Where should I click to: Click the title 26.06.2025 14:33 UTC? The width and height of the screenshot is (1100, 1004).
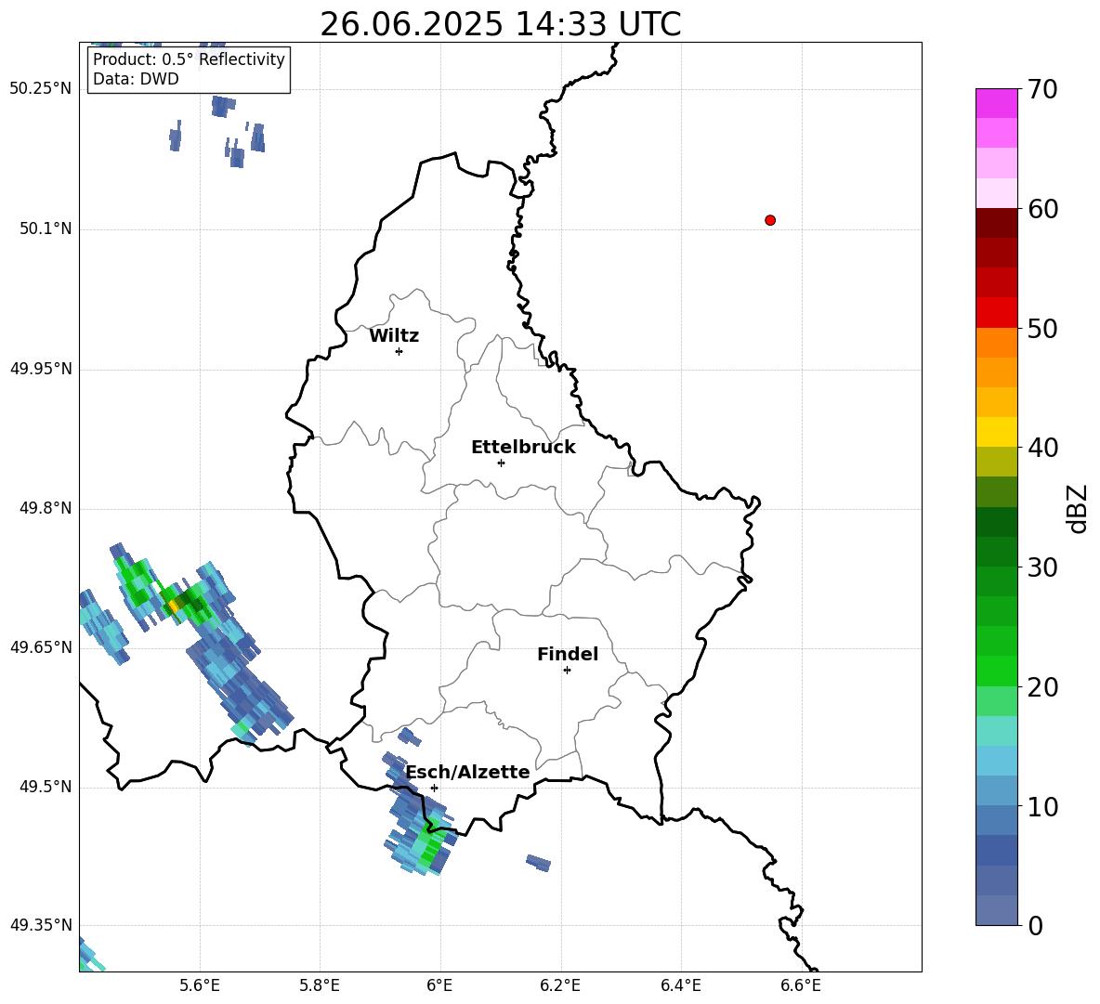(500, 24)
